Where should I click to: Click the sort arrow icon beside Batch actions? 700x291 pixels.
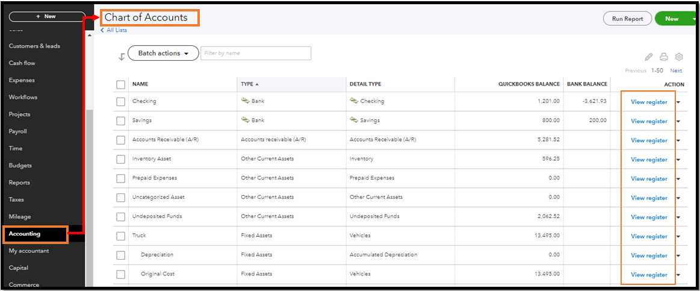pyautogui.click(x=122, y=57)
